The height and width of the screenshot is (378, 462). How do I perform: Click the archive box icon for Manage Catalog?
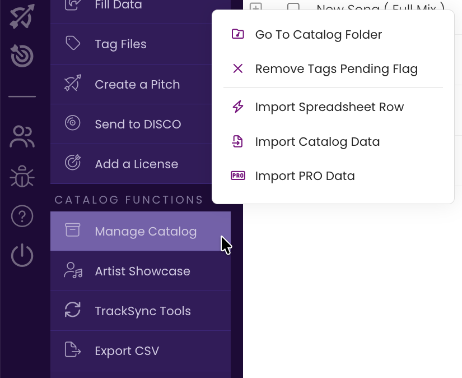click(72, 230)
